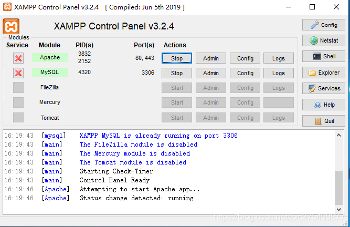Click log line 'The FileZilla module is disabled'
This screenshot has width=350, height=227.
pyautogui.click(x=139, y=145)
